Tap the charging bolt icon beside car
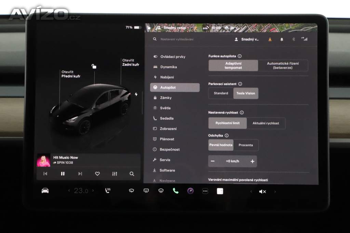The height and width of the screenshot is (233, 350). (x=136, y=94)
